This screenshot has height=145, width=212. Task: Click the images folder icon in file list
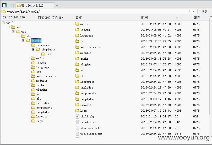click(77, 30)
